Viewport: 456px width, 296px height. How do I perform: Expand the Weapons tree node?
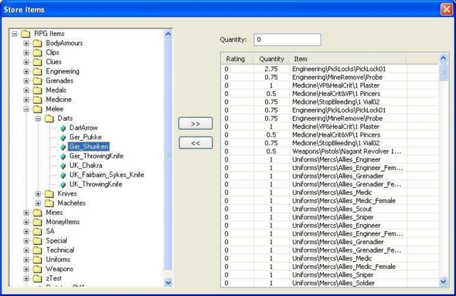(x=26, y=269)
